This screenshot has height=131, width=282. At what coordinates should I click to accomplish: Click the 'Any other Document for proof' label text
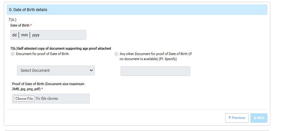pos(155,56)
